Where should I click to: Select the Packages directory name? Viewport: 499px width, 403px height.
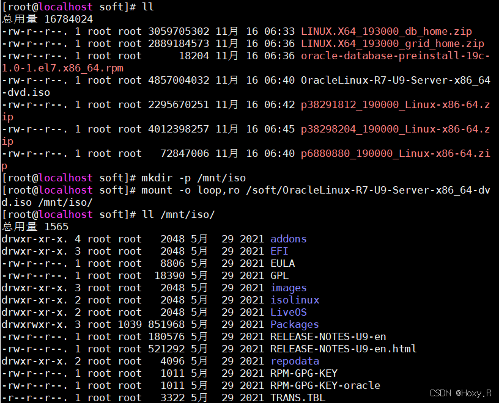pyautogui.click(x=295, y=325)
